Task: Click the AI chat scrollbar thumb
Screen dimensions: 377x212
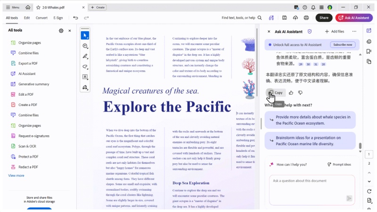Action: pyautogui.click(x=360, y=146)
